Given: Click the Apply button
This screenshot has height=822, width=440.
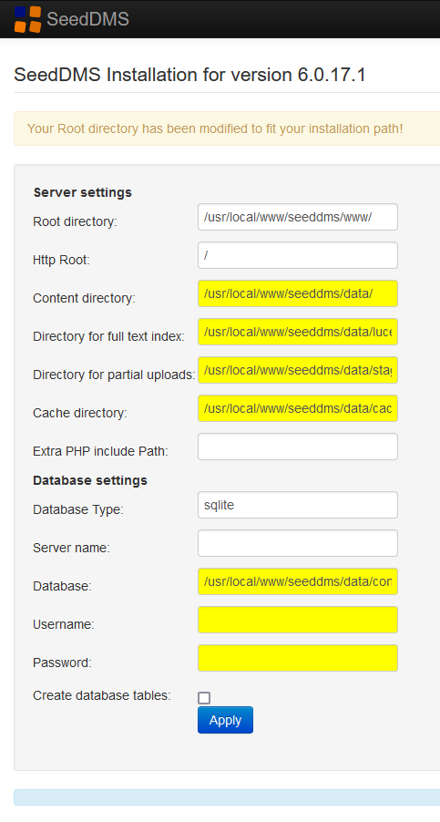Looking at the screenshot, I should [x=225, y=720].
